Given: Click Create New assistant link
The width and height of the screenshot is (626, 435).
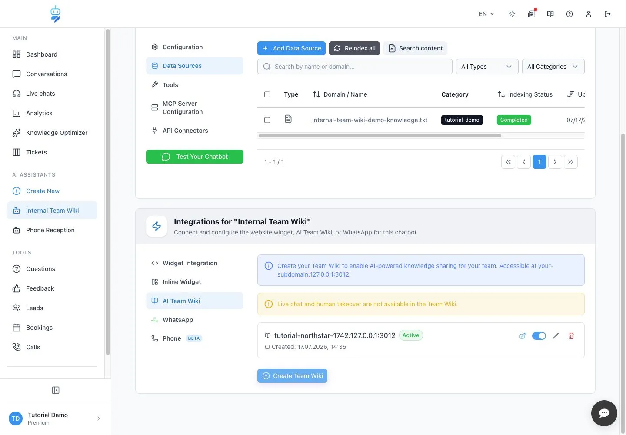Looking at the screenshot, I should 52,191.
